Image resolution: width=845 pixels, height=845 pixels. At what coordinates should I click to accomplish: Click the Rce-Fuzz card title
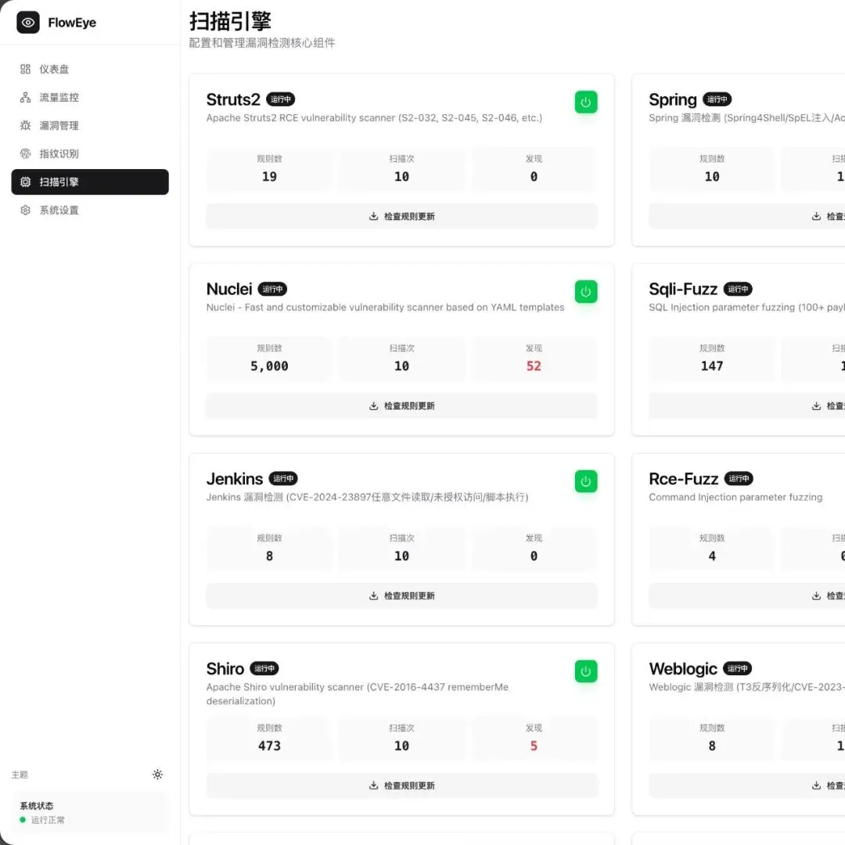coord(684,479)
